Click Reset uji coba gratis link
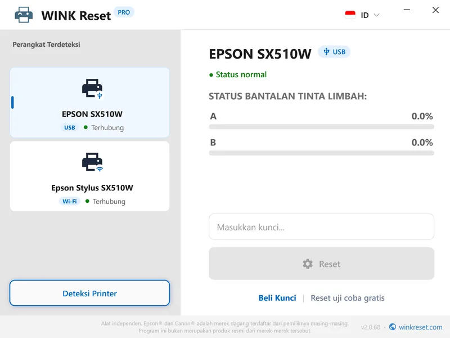The image size is (450, 338). point(348,298)
